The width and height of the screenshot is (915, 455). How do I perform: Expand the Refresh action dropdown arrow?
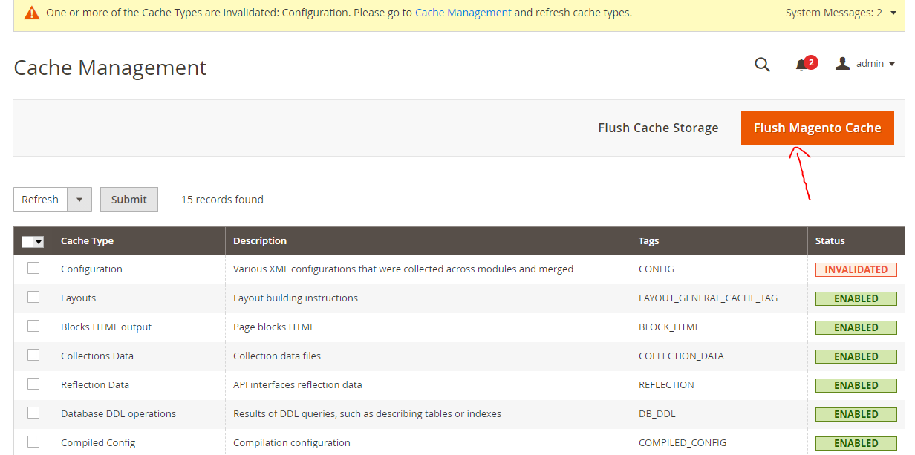tap(79, 200)
